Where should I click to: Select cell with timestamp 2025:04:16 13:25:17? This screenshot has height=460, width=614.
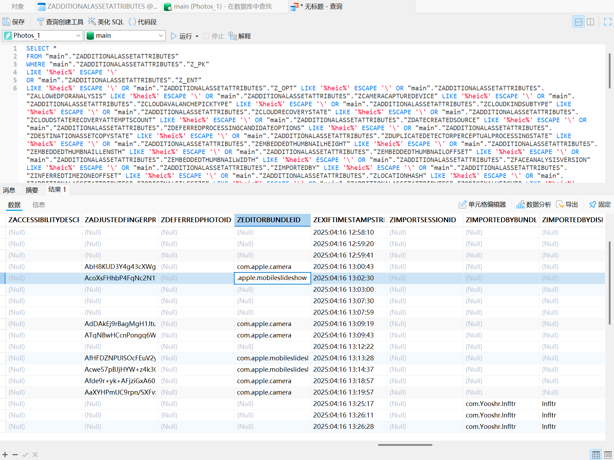[x=349, y=404]
